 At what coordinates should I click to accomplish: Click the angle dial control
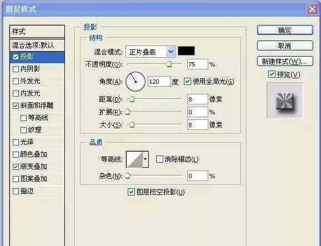136,82
